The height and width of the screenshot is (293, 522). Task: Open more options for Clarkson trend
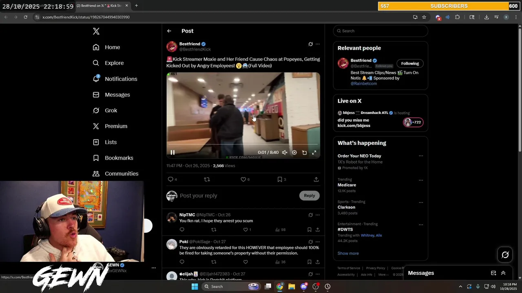click(x=421, y=203)
